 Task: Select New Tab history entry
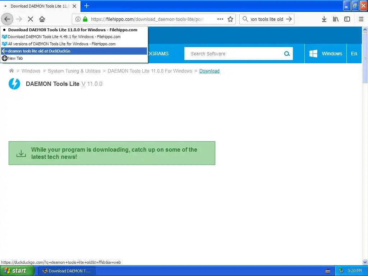click(x=74, y=58)
